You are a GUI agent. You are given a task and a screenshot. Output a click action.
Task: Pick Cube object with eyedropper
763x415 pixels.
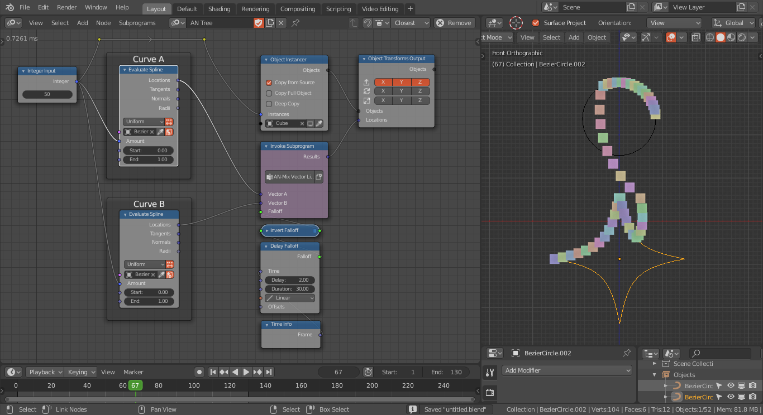pyautogui.click(x=319, y=123)
